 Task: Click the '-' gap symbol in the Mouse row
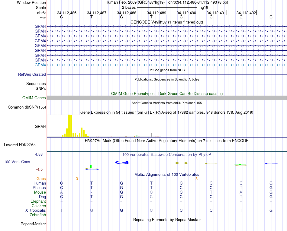92,192
